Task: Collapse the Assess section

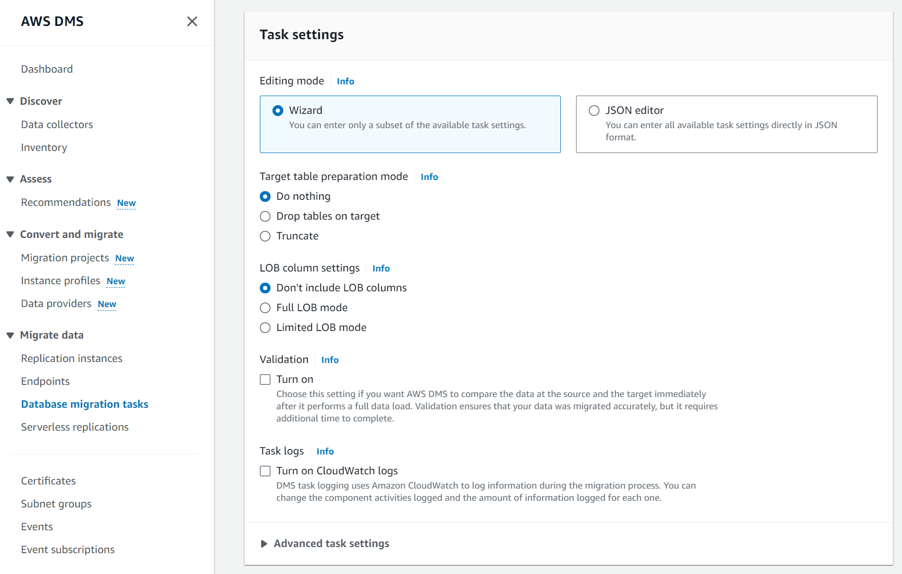Action: point(10,179)
